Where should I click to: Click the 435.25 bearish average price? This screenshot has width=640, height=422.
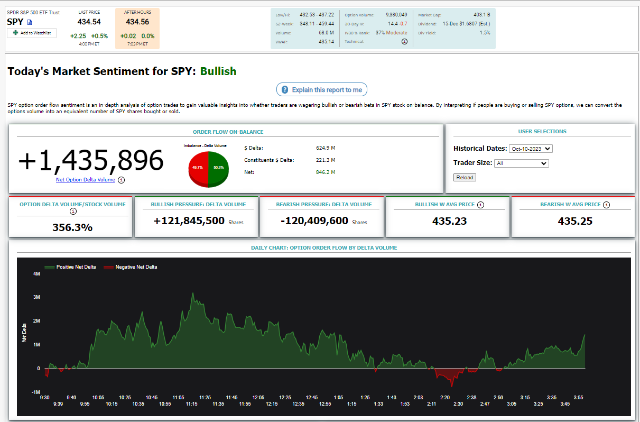click(x=575, y=222)
